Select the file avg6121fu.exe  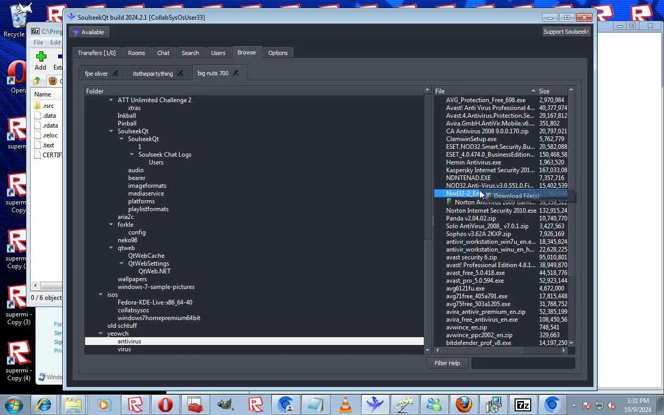tap(465, 288)
